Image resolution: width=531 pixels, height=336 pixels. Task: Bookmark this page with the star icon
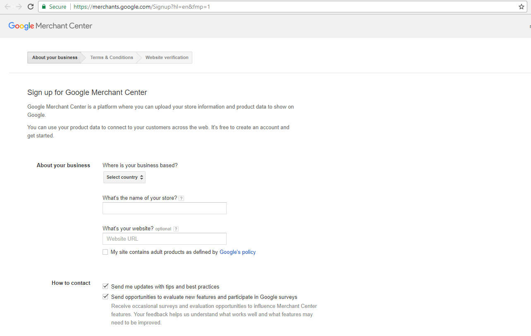pos(521,7)
